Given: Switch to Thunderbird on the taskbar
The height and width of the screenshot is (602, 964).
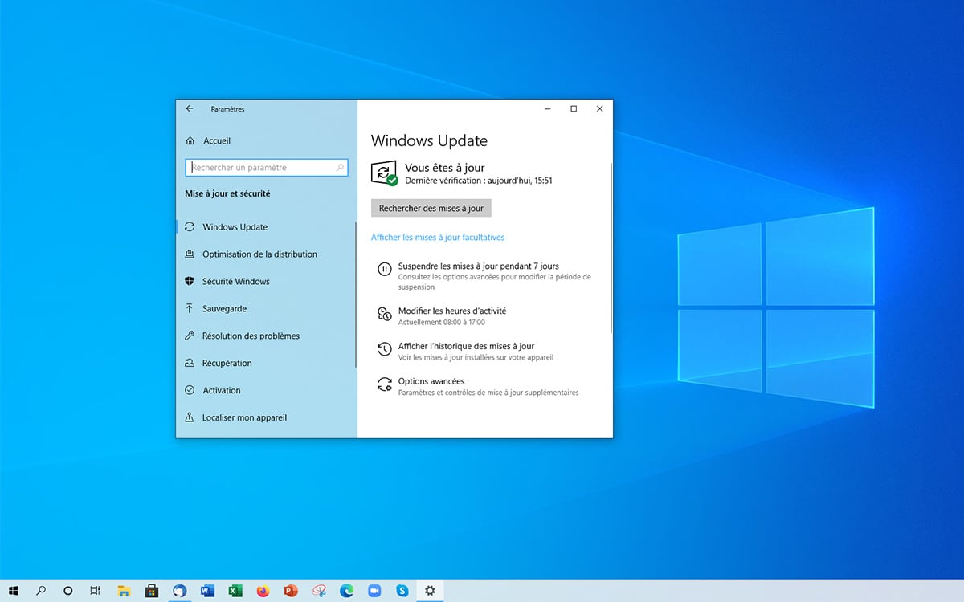Looking at the screenshot, I should [179, 591].
